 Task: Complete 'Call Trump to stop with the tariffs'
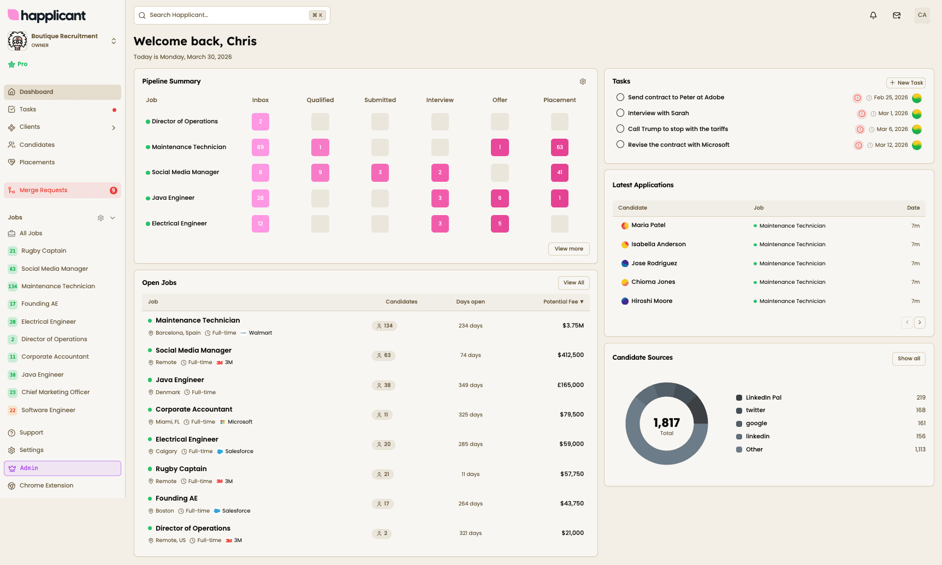[620, 129]
